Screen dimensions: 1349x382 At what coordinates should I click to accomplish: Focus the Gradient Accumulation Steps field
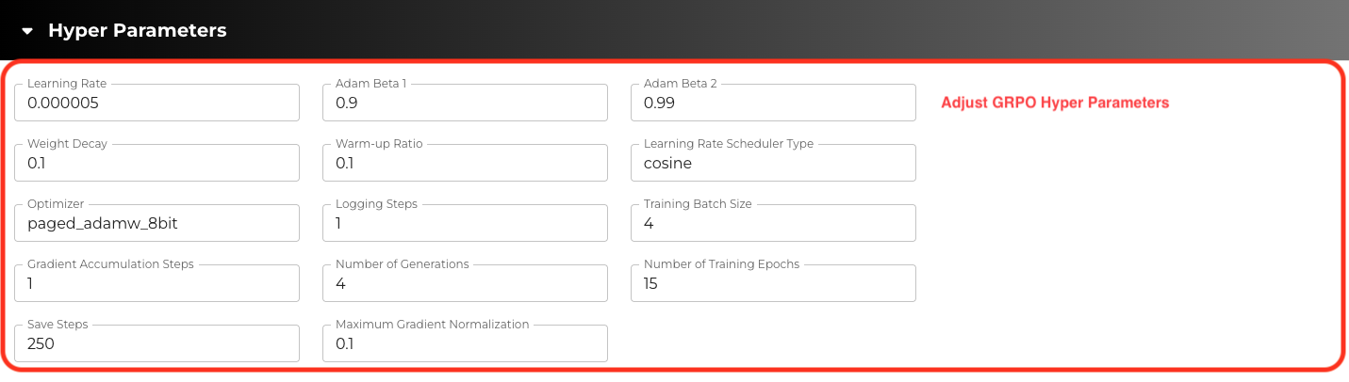tap(156, 284)
